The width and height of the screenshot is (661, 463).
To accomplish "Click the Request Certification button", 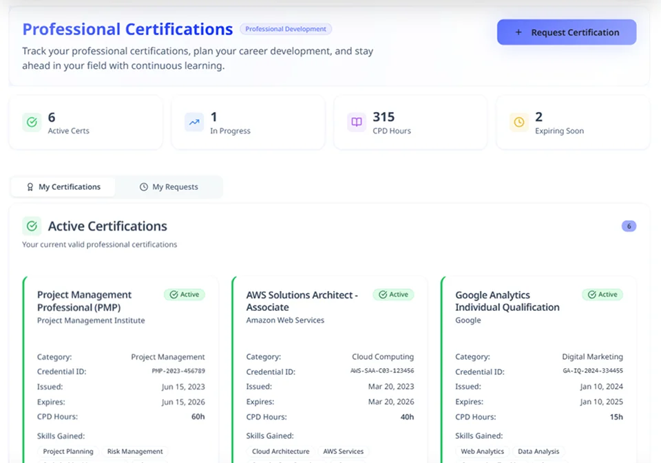I will click(x=566, y=32).
